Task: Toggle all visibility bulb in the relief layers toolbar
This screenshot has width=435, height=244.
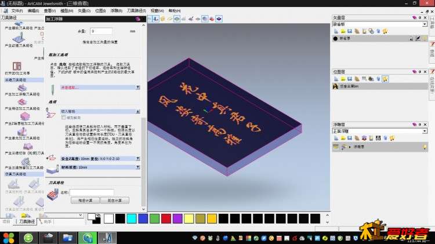Action: click(x=392, y=138)
